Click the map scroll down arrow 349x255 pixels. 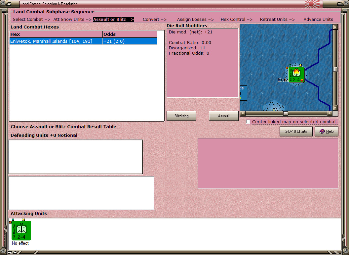(x=335, y=108)
